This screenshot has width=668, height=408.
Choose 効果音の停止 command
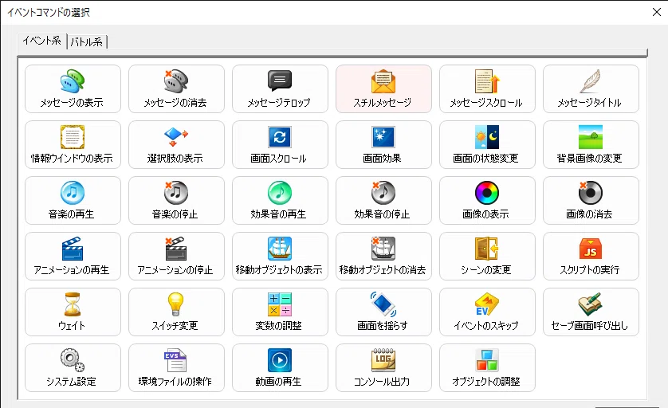(x=383, y=201)
